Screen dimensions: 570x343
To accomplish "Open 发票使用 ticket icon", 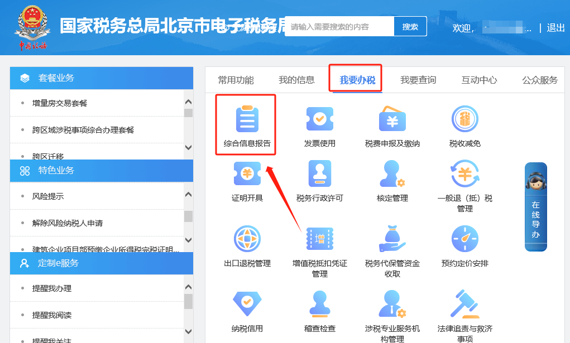I will click(x=320, y=119).
